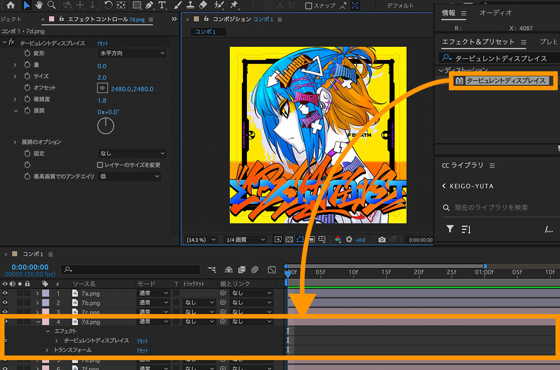
Task: Open the graph editor in timeline
Action: pyautogui.click(x=271, y=270)
